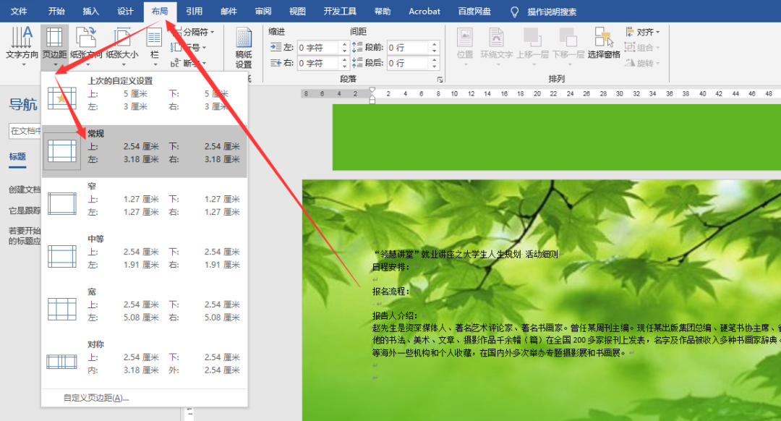Select the 常规 normal margin preset
The image size is (781, 421).
pyautogui.click(x=145, y=151)
